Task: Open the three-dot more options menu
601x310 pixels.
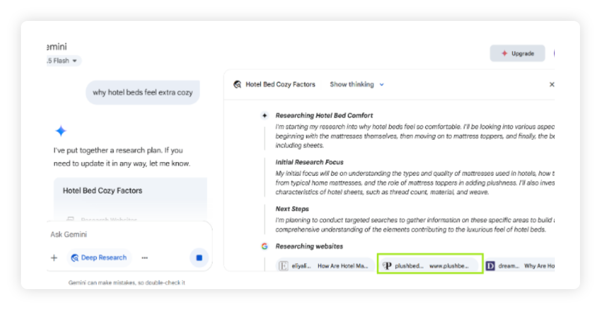Action: click(x=144, y=258)
